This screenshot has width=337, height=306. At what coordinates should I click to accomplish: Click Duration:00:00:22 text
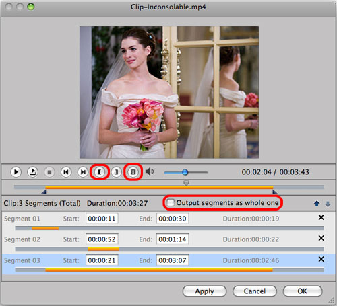251,239
